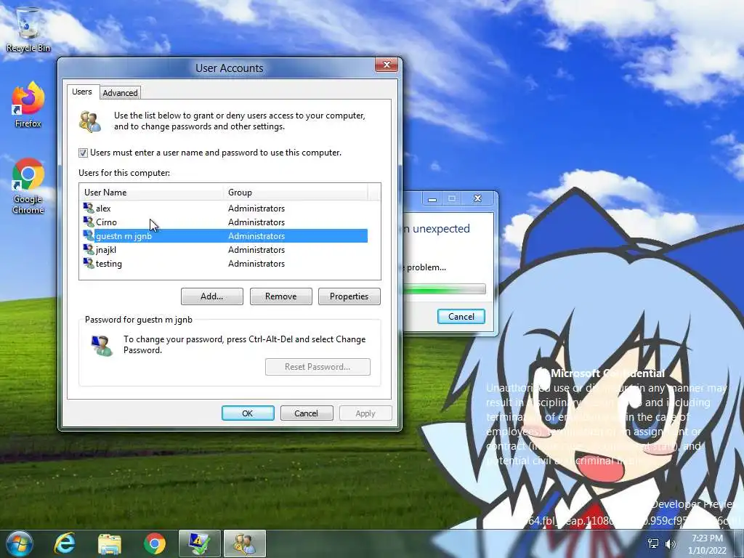Click the progress bar in background dialog
The width and height of the screenshot is (744, 558).
[444, 289]
